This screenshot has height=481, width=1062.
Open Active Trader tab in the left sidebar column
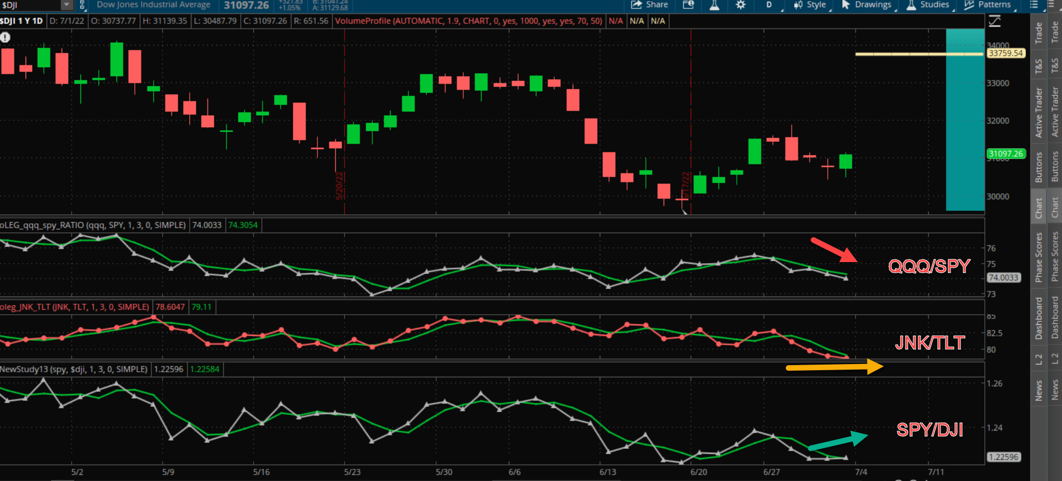pyautogui.click(x=1039, y=112)
